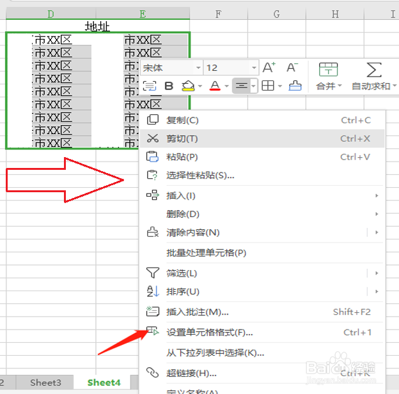
Task: Choose 批量处理单元格(P) menu entry
Action: tap(262, 253)
